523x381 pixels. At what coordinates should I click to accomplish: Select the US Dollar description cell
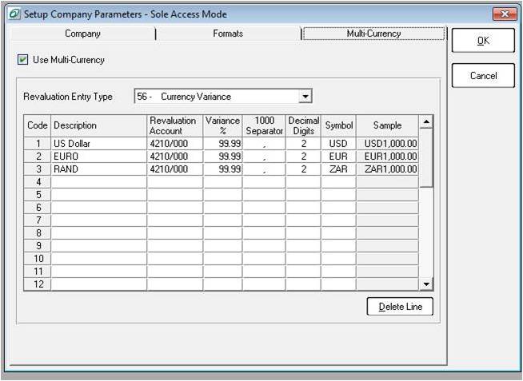(98, 144)
